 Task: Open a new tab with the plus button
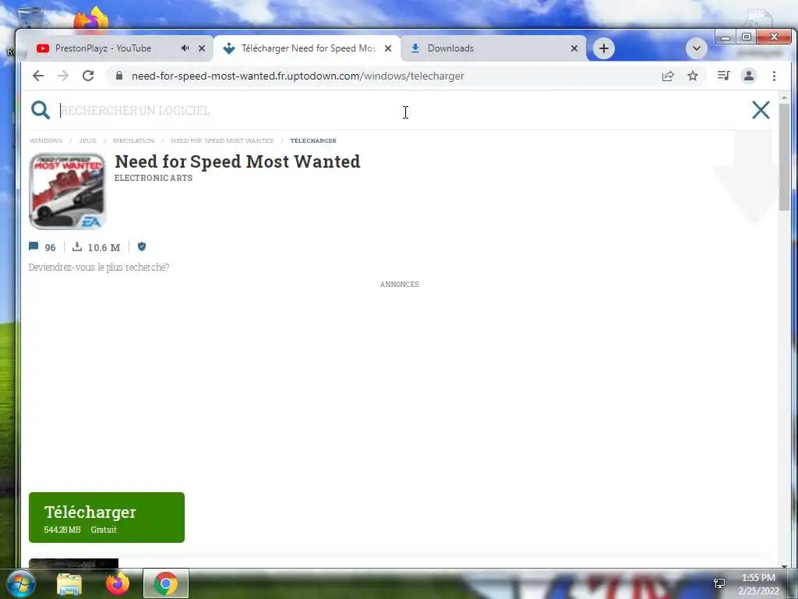click(604, 48)
